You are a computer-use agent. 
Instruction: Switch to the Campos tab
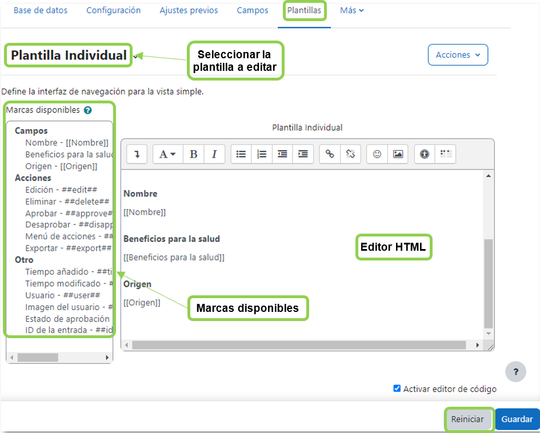coord(252,10)
